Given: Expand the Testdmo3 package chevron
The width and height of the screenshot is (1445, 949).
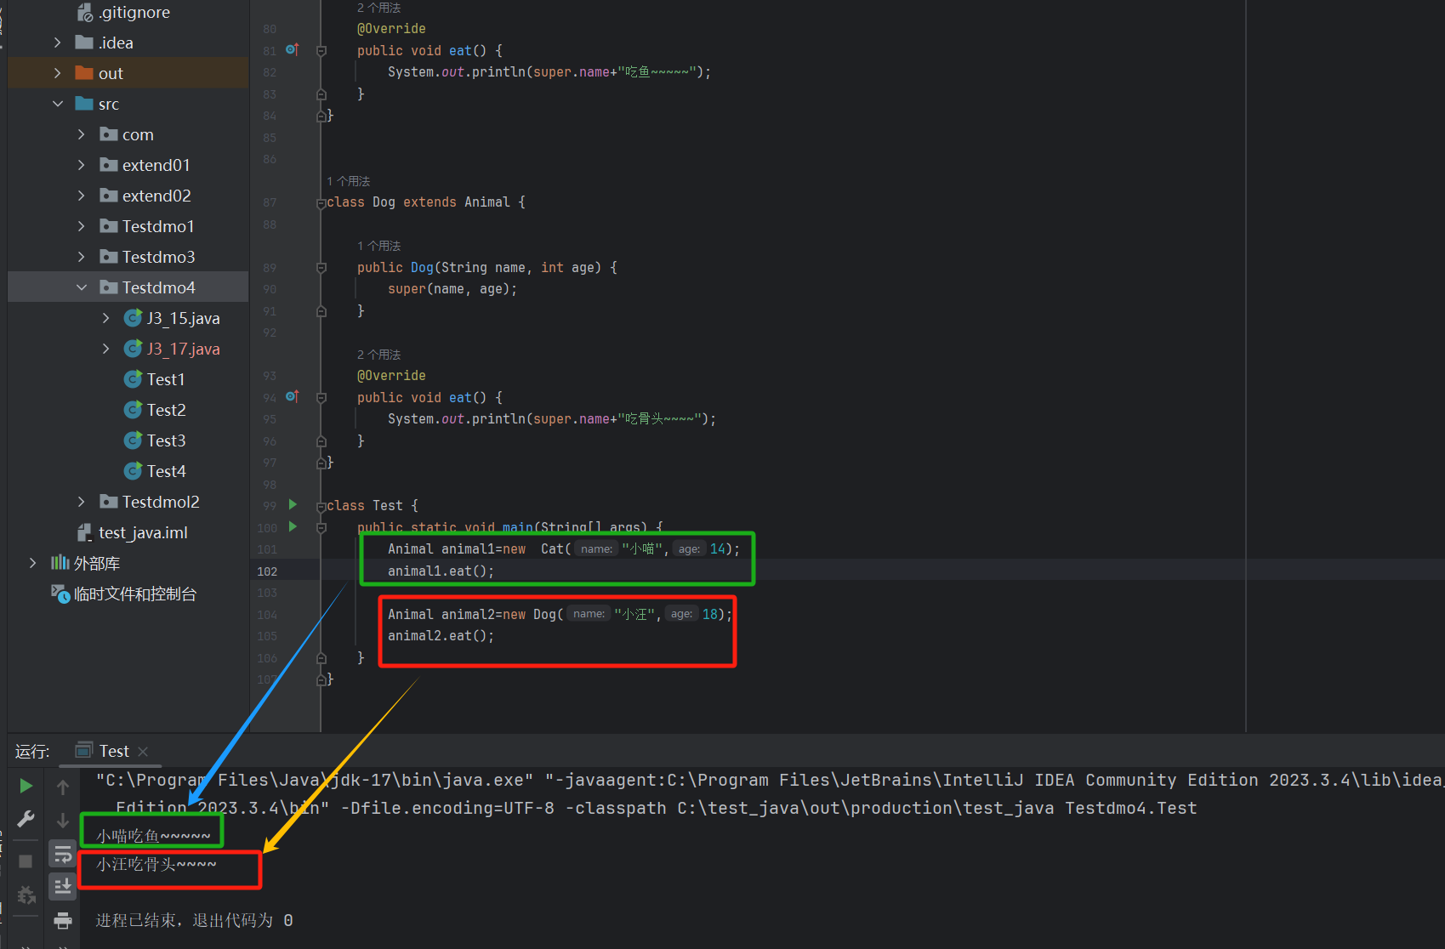Looking at the screenshot, I should click(81, 257).
